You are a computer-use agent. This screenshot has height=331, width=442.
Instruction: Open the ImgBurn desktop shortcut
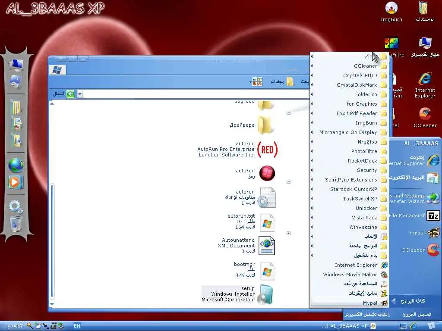391,12
